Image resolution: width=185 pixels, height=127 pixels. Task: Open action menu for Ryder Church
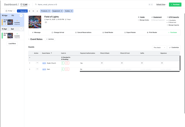(37, 63)
